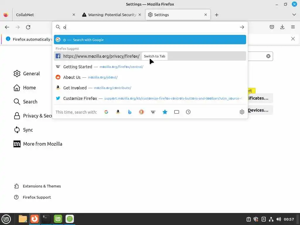Viewport: 300px width, 225px height.
Task: Switch to the Warning: Potential Security tab
Action: (x=112, y=15)
